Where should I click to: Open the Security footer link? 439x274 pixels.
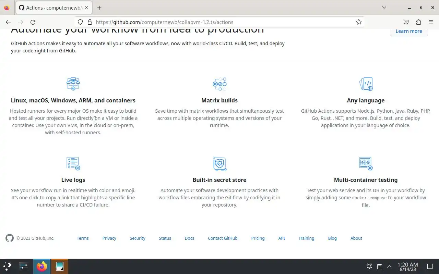tap(138, 238)
